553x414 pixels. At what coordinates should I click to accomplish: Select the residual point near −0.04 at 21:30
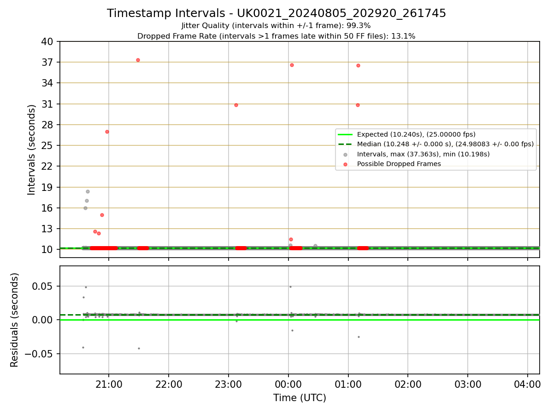point(139,348)
